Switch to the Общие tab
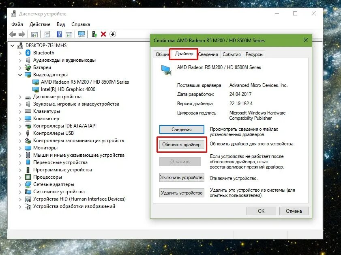The height and width of the screenshot is (255, 341). (x=162, y=54)
